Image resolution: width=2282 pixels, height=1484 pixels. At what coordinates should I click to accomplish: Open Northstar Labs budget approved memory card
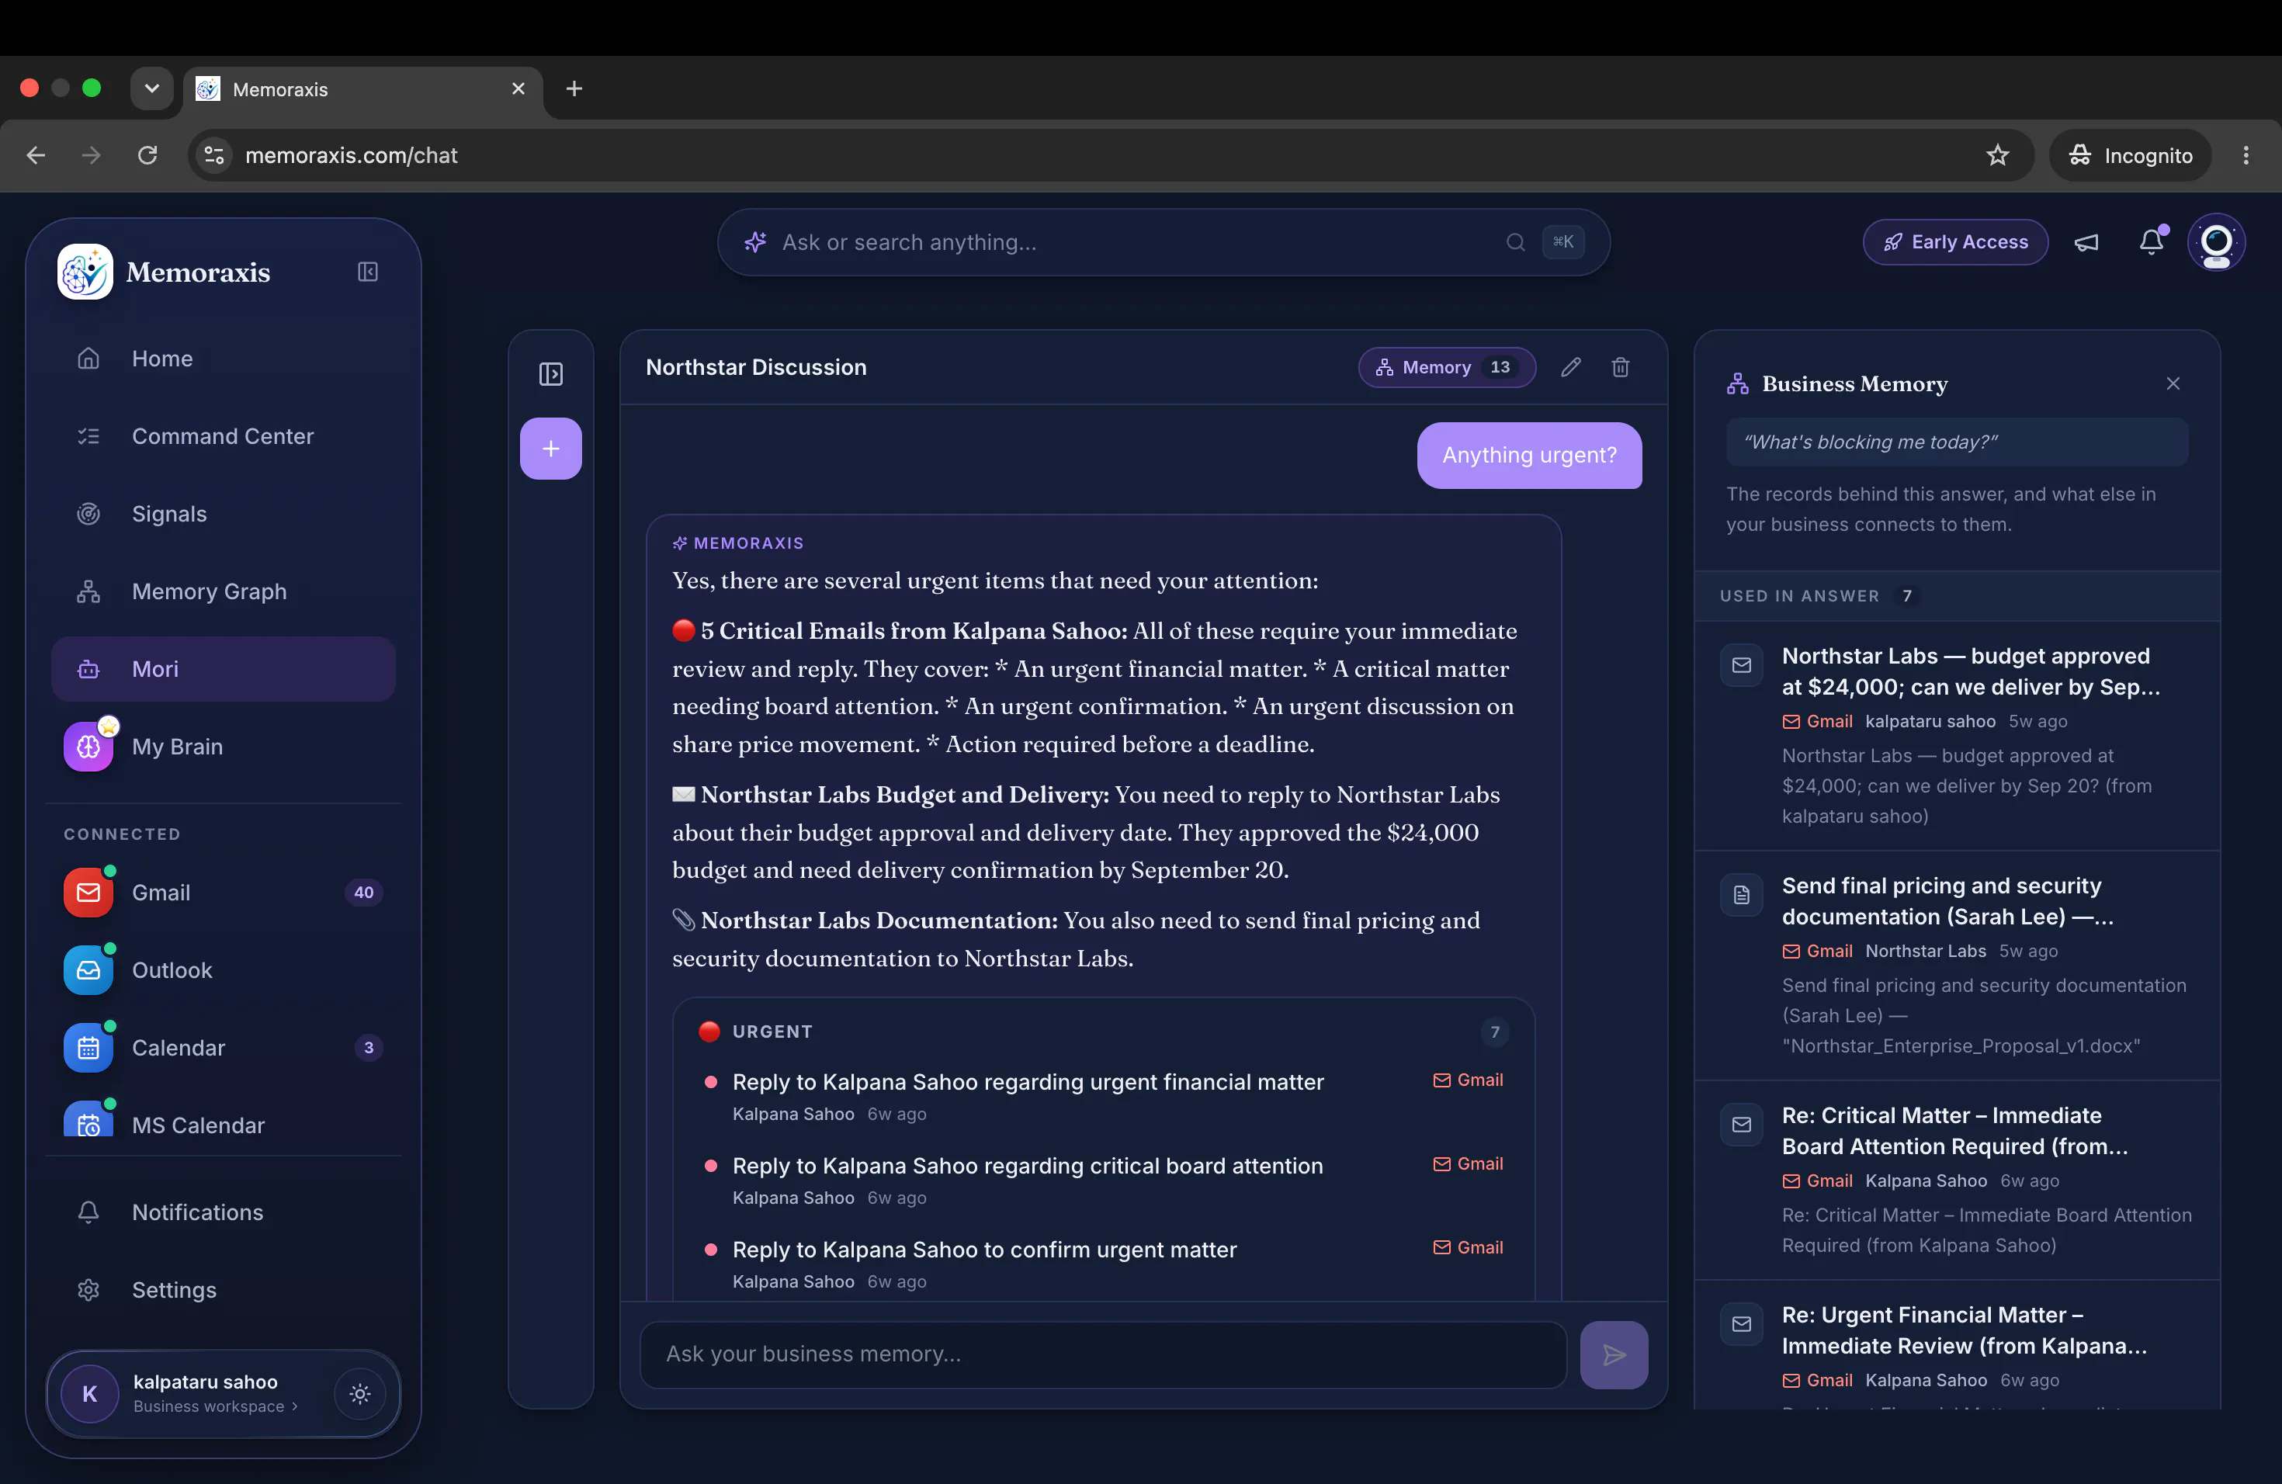1957,735
